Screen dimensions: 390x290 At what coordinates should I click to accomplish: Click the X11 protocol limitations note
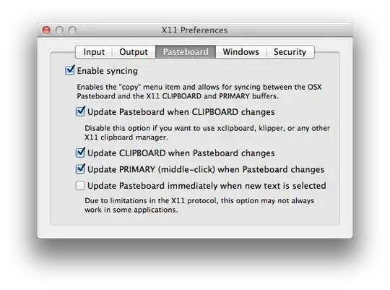(x=199, y=205)
